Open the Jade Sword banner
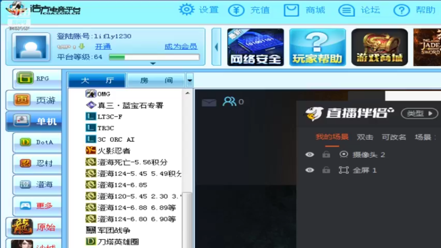Screen dimensions: 441x248 (427, 47)
